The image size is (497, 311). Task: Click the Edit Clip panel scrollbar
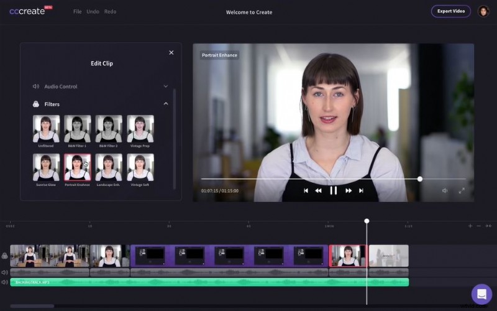175,139
